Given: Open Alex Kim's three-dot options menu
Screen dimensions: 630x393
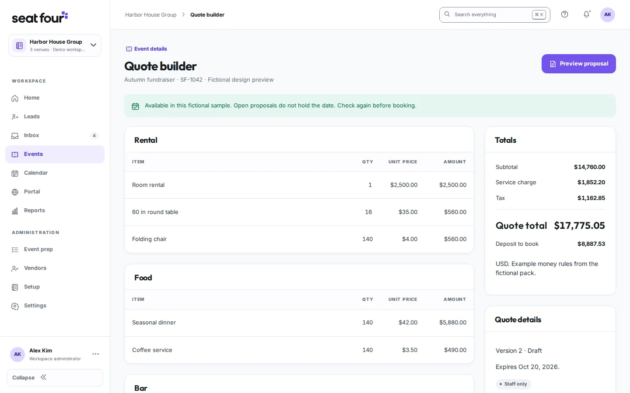Looking at the screenshot, I should (95, 354).
